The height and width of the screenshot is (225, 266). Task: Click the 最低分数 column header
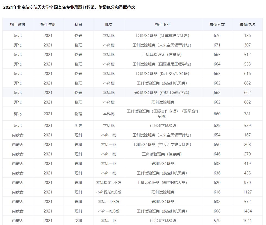(x=217, y=24)
